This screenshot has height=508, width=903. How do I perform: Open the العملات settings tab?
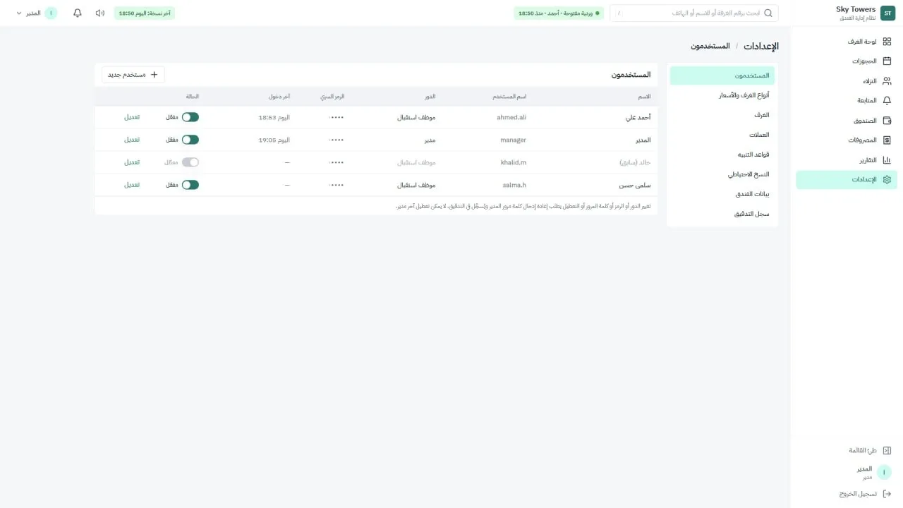tap(722, 135)
